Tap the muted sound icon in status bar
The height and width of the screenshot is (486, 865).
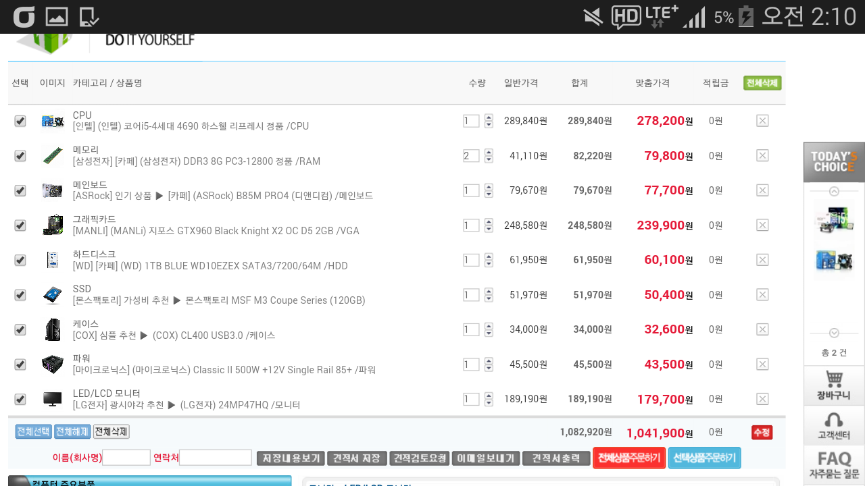593,17
